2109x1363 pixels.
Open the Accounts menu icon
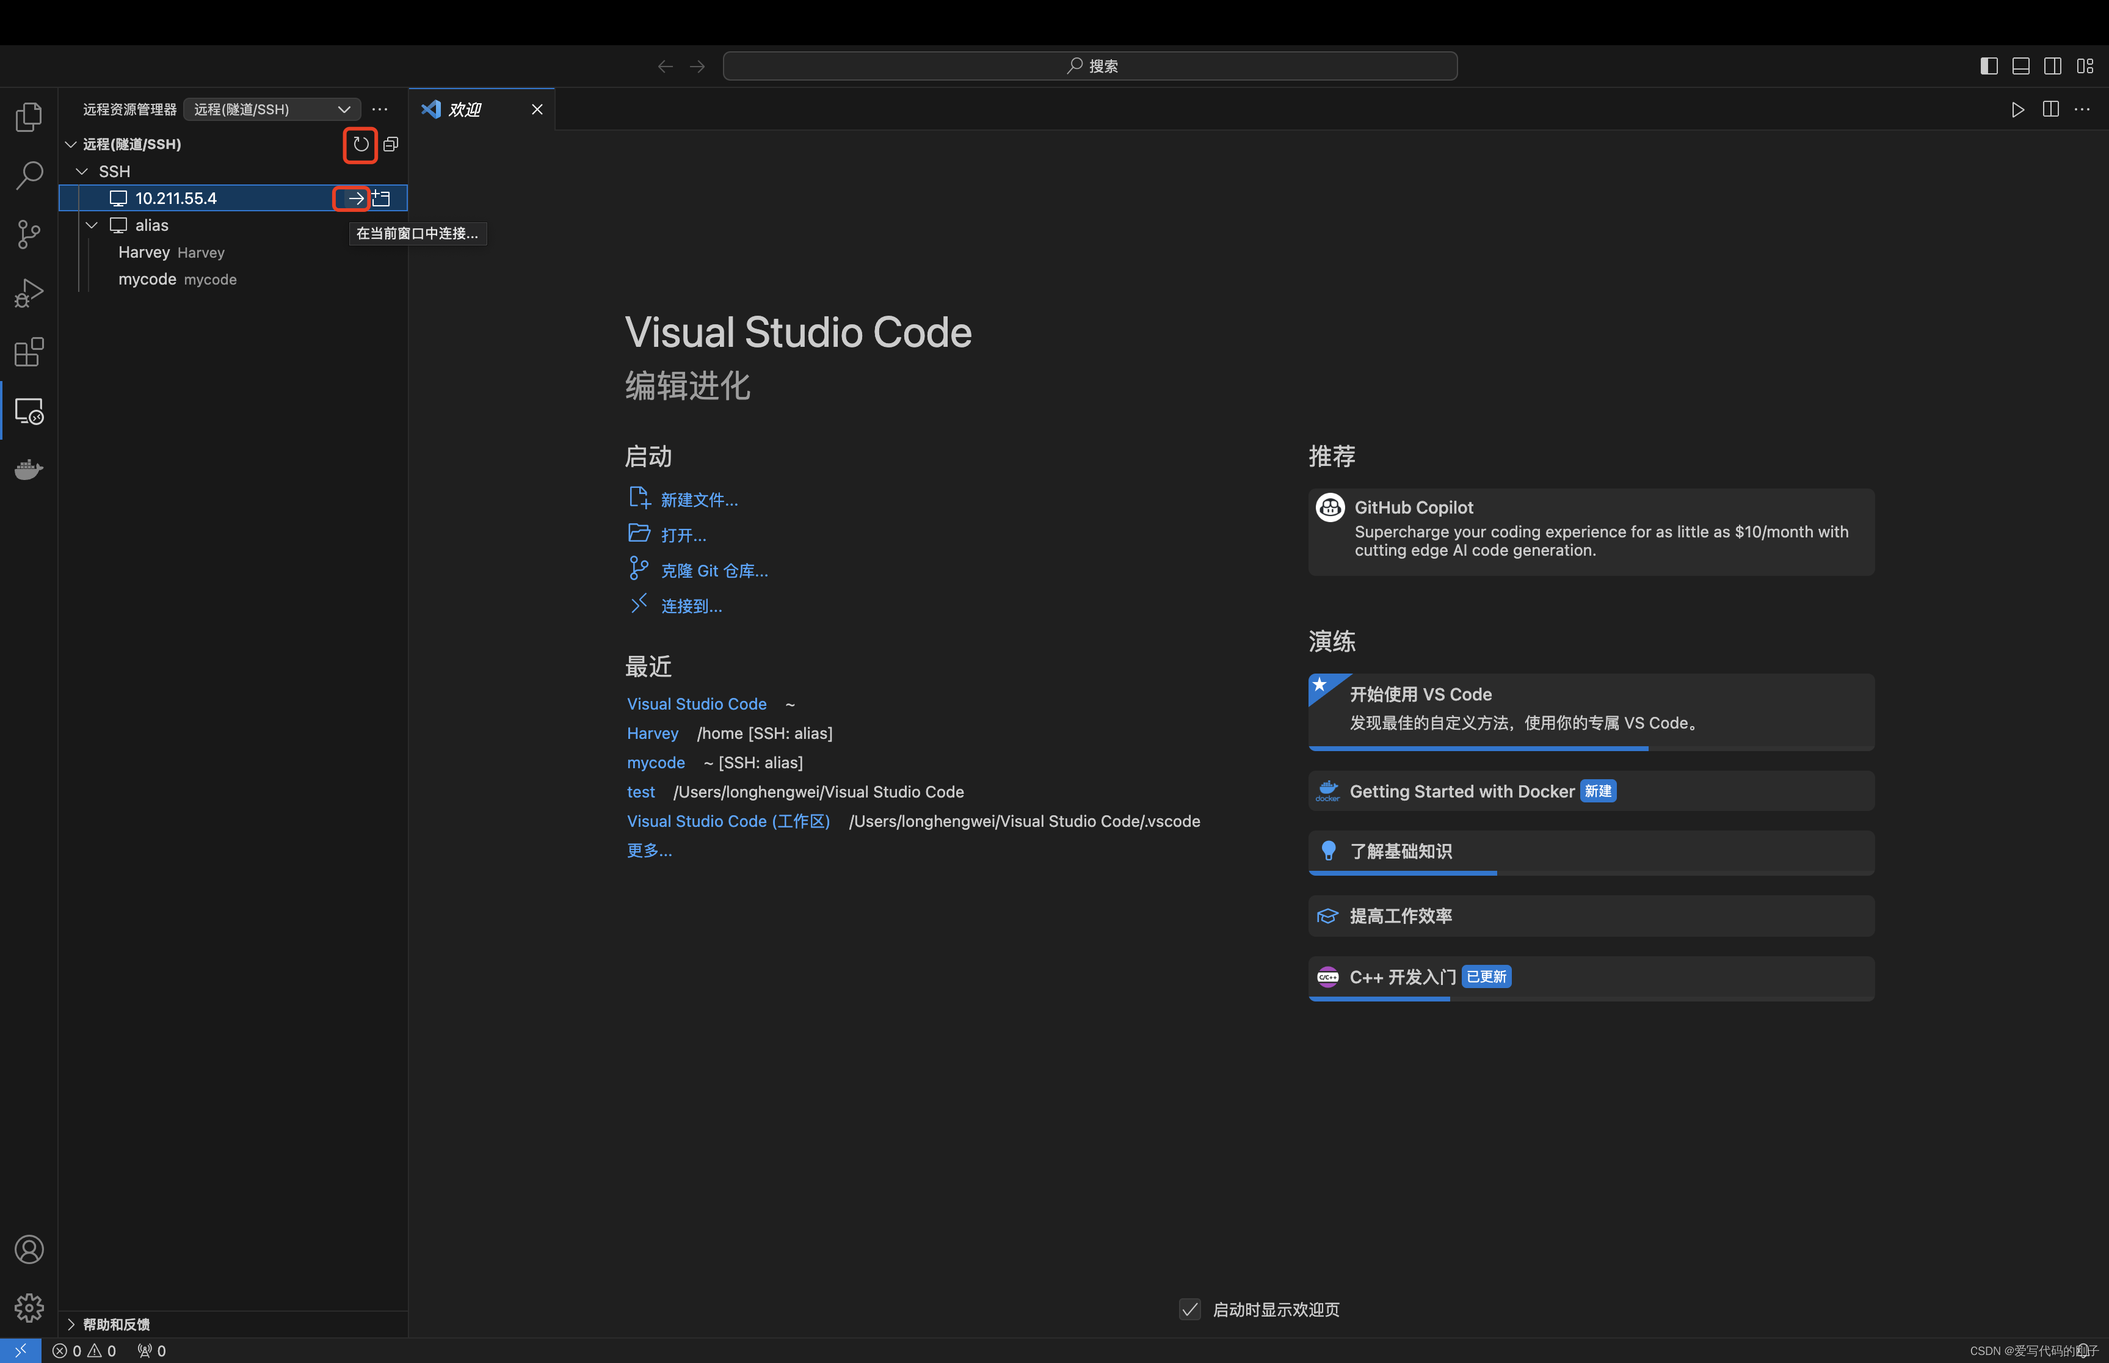(x=28, y=1249)
